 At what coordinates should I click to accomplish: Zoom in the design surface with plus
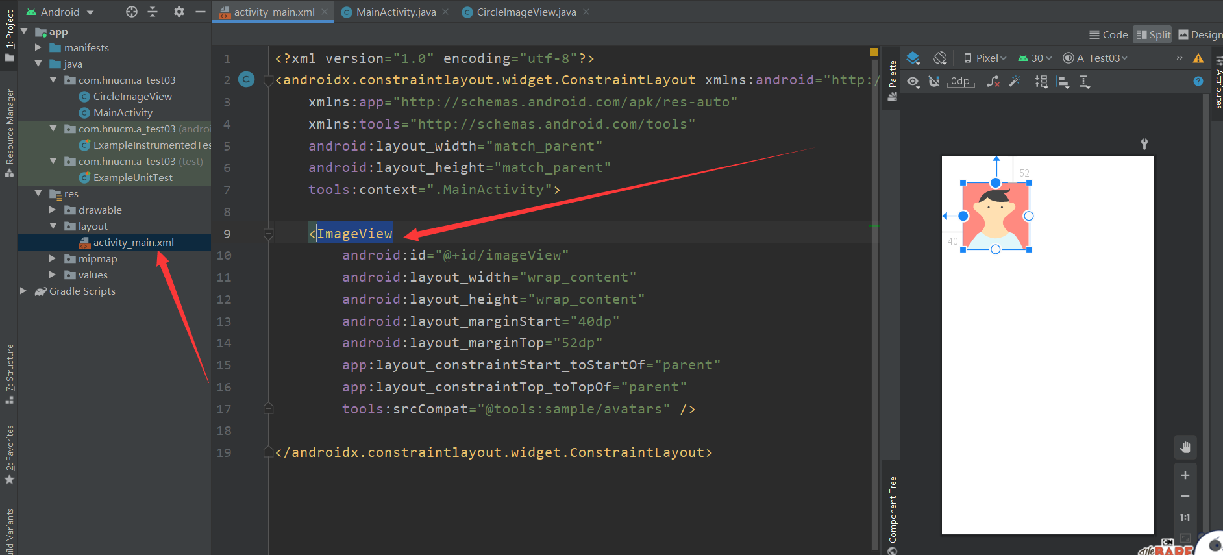[x=1185, y=475]
